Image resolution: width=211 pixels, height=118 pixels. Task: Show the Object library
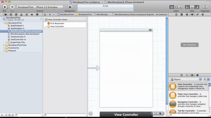tap(192, 75)
